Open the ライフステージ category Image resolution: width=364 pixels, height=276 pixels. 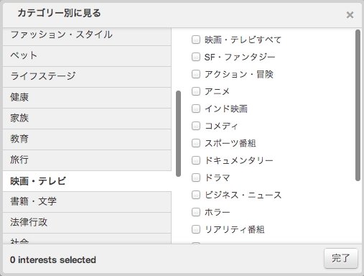(87, 77)
